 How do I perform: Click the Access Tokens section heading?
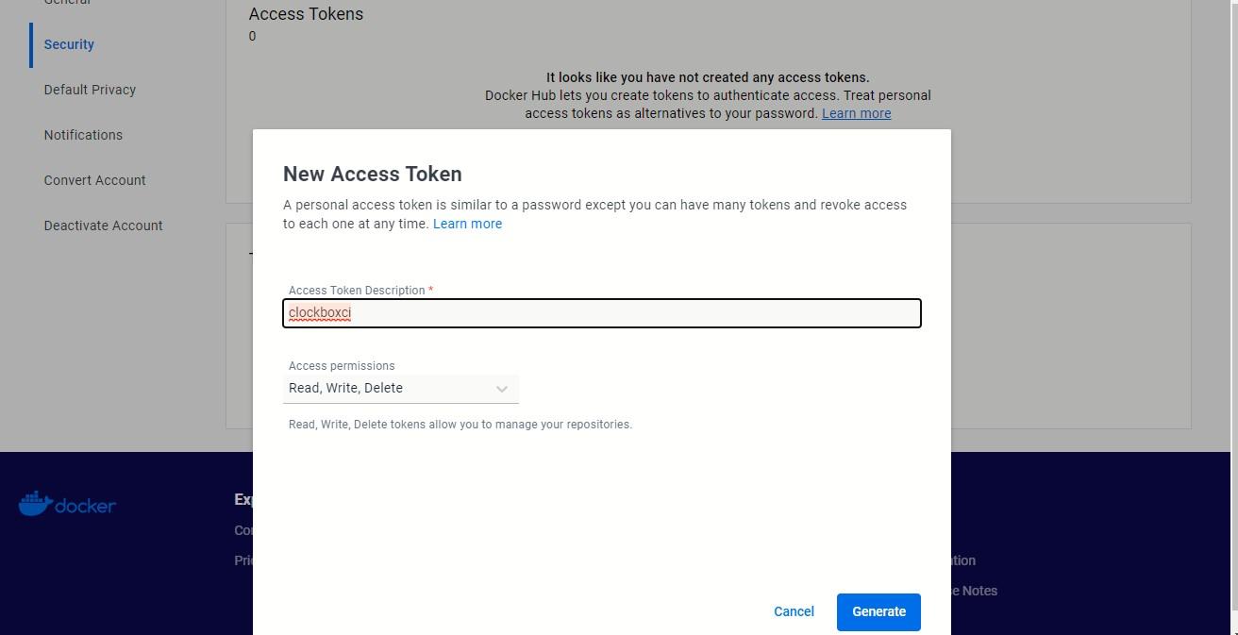click(x=306, y=14)
